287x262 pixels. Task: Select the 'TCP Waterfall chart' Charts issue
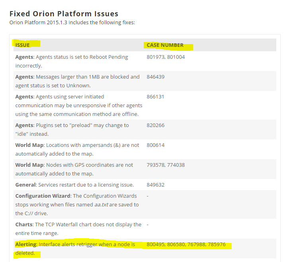78,229
